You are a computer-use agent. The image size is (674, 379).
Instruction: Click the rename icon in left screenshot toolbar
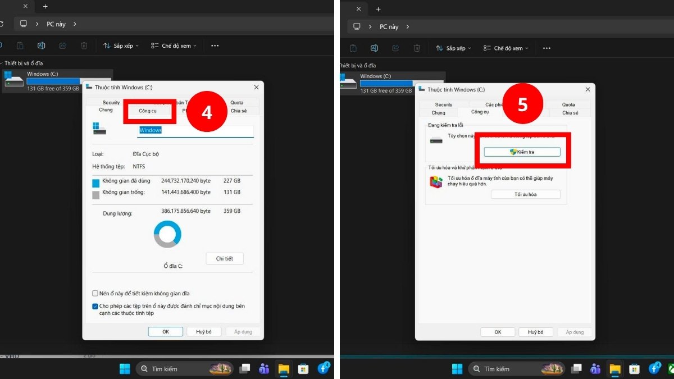[x=42, y=45]
